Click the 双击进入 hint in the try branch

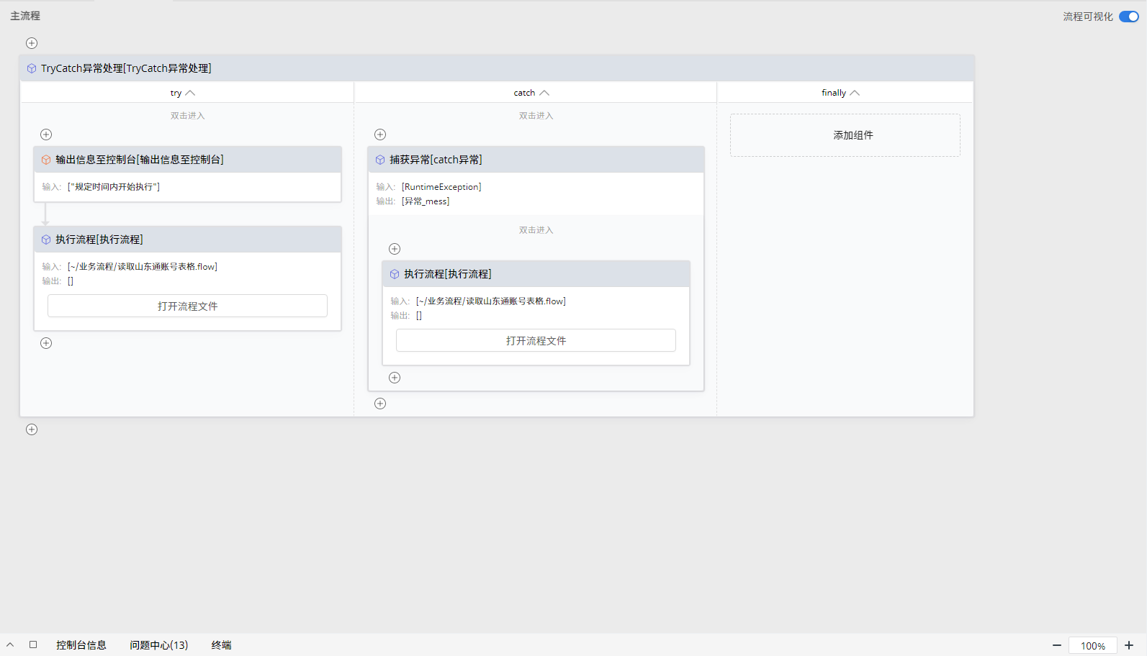[187, 116]
